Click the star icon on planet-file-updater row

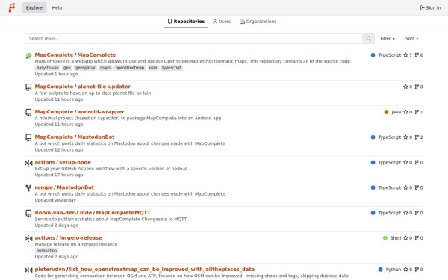pos(405,87)
